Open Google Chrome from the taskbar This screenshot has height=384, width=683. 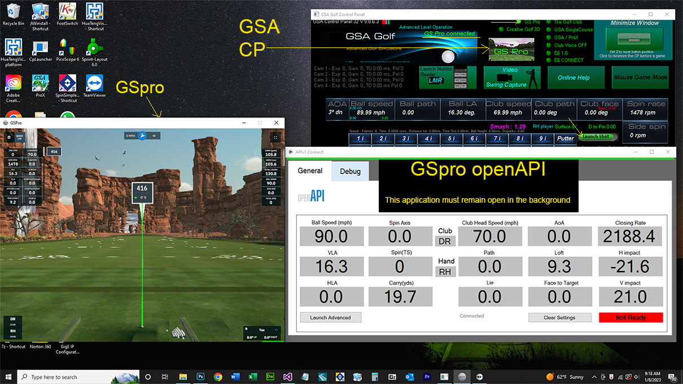tap(218, 377)
